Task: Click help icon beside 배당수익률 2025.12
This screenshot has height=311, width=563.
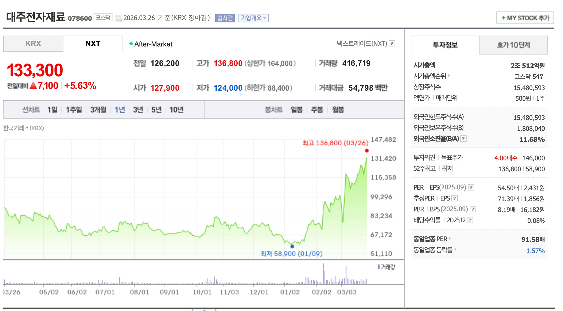Action: coord(470,220)
